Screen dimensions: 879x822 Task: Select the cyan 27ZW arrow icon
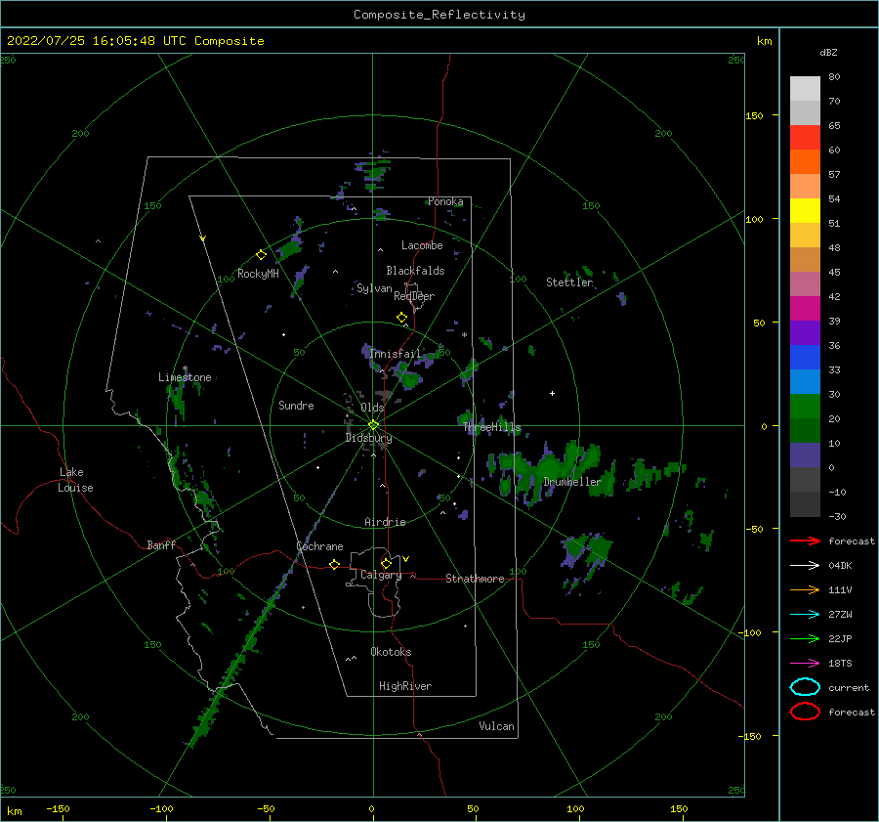pyautogui.click(x=805, y=615)
